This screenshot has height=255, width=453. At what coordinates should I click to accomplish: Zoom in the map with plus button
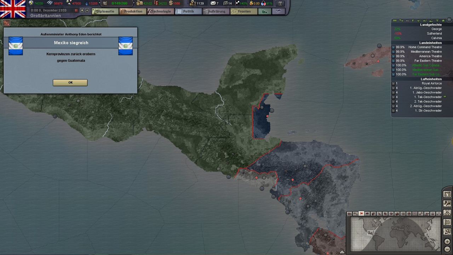pyautogui.click(x=447, y=242)
